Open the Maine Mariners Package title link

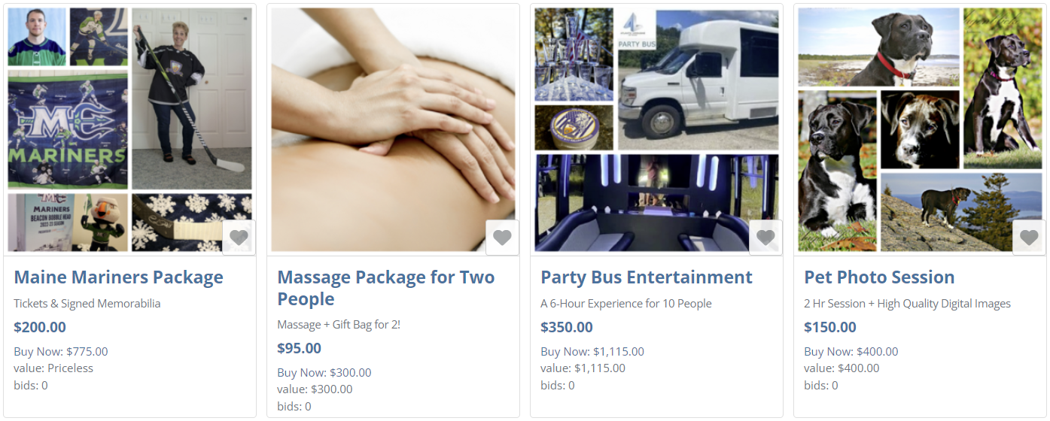pyautogui.click(x=118, y=277)
